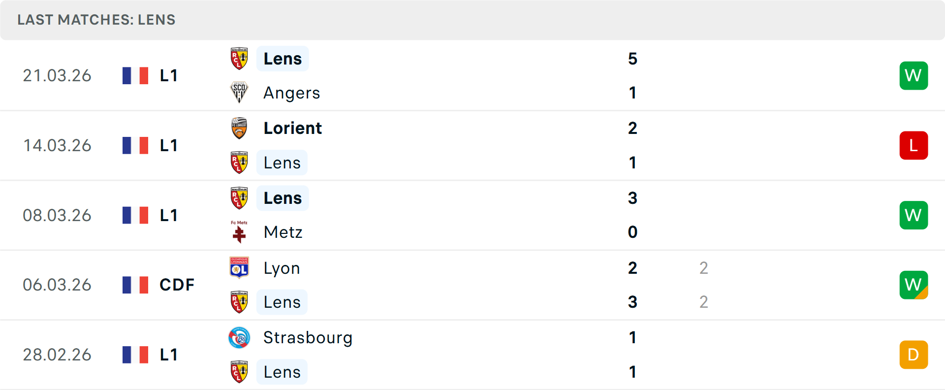Click the Olympique Lyonnais crest icon
This screenshot has height=390, width=945.
239,267
